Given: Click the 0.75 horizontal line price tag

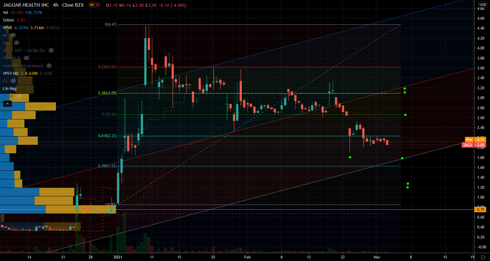Looking at the screenshot, I should [x=480, y=210].
